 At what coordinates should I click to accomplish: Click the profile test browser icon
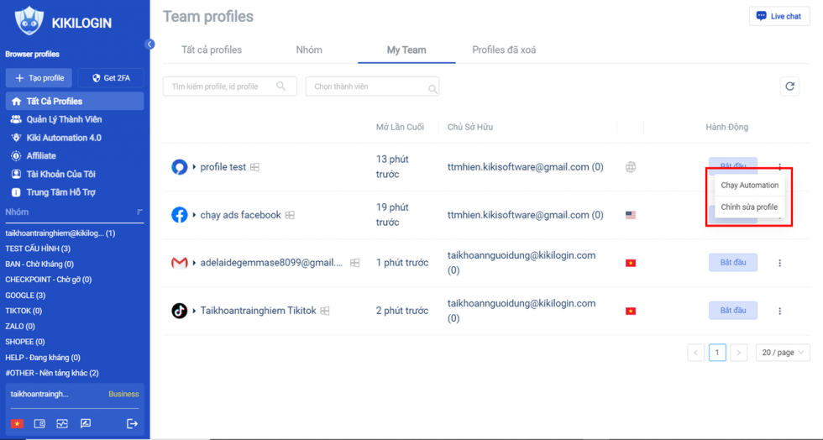tap(180, 167)
